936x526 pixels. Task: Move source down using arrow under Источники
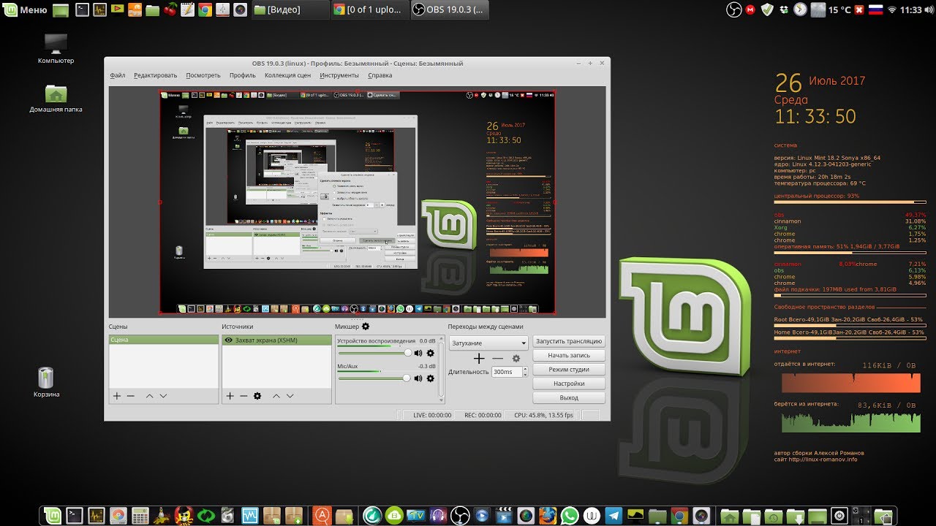tap(290, 395)
